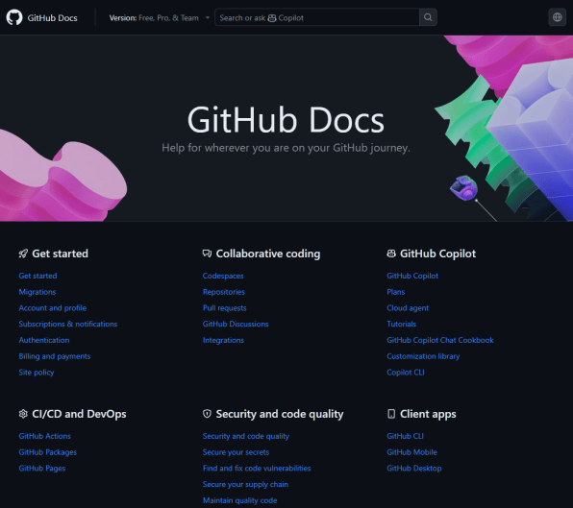Open Maintain quality code link
Viewport: 573px width, 508px height.
pos(240,500)
